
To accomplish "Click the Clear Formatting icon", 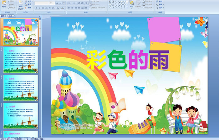I will pyautogui.click(x=64, y=3).
